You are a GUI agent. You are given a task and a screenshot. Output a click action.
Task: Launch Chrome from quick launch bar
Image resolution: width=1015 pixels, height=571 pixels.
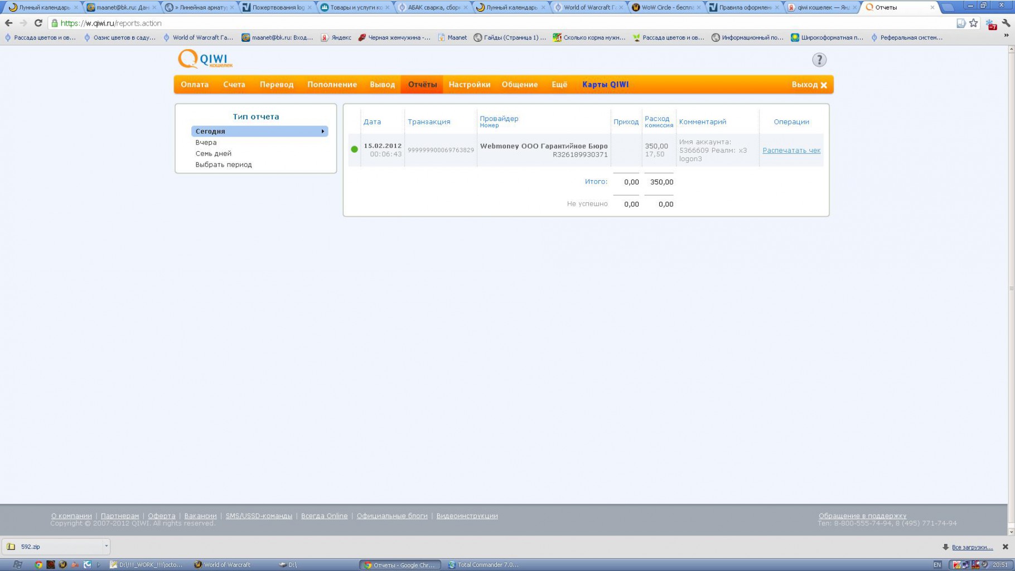tap(38, 564)
